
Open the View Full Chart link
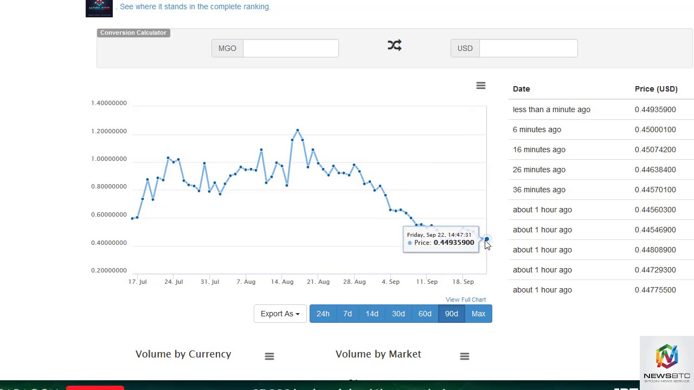[466, 300]
